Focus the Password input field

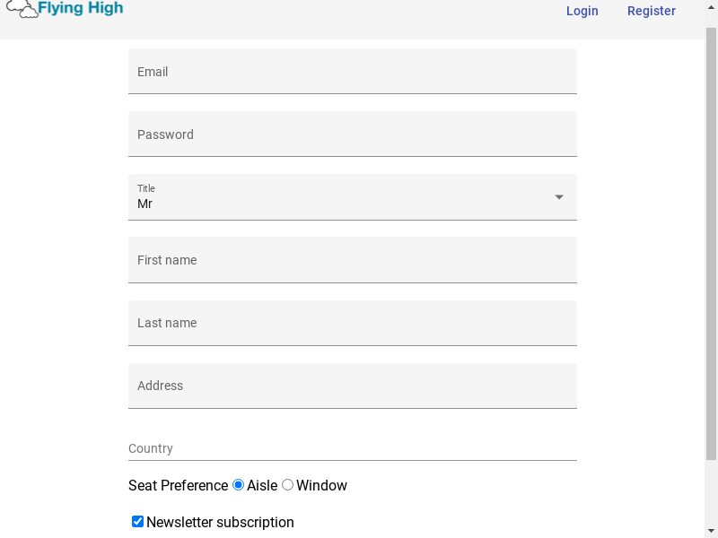coord(353,134)
